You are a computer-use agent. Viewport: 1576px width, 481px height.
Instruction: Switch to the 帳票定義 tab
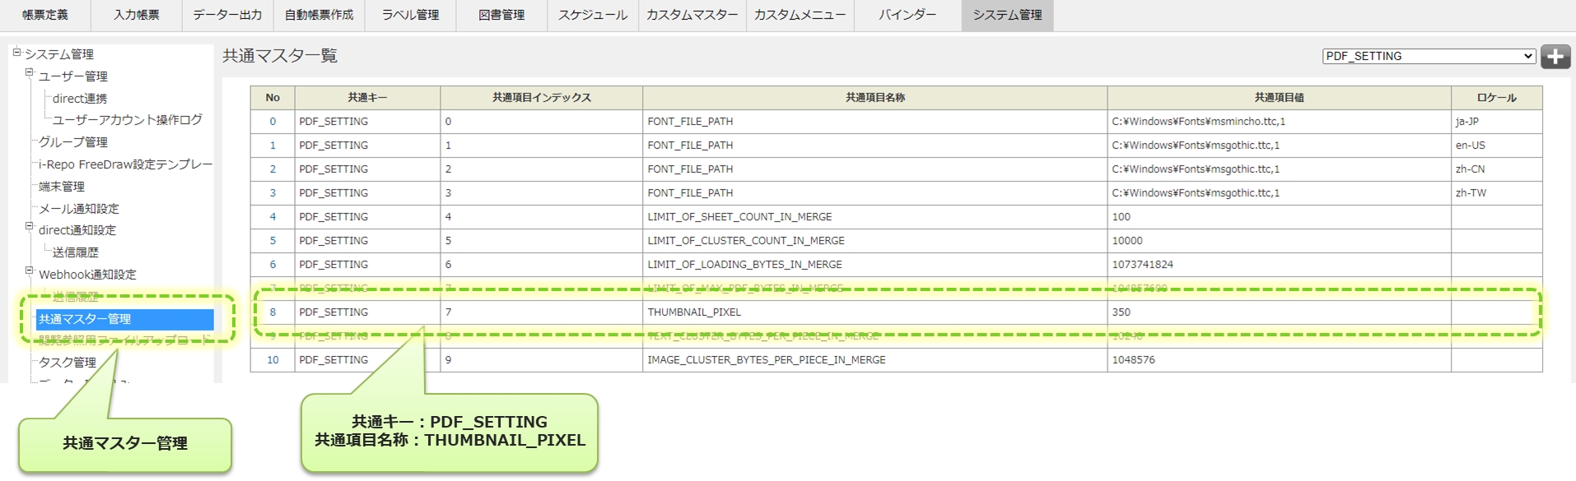pos(45,15)
